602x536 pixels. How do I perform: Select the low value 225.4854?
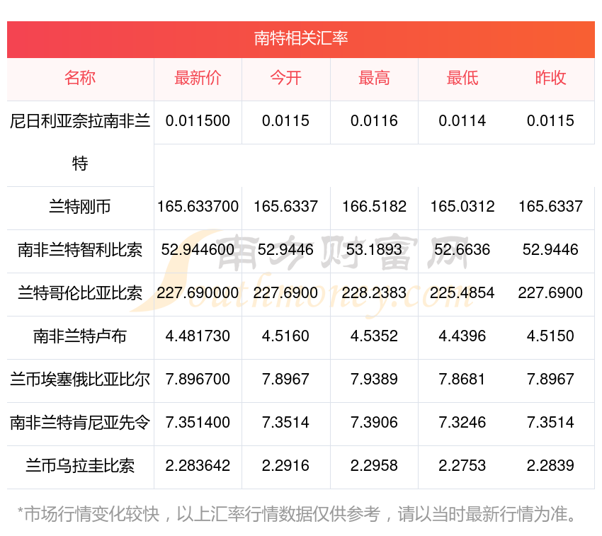click(x=462, y=293)
